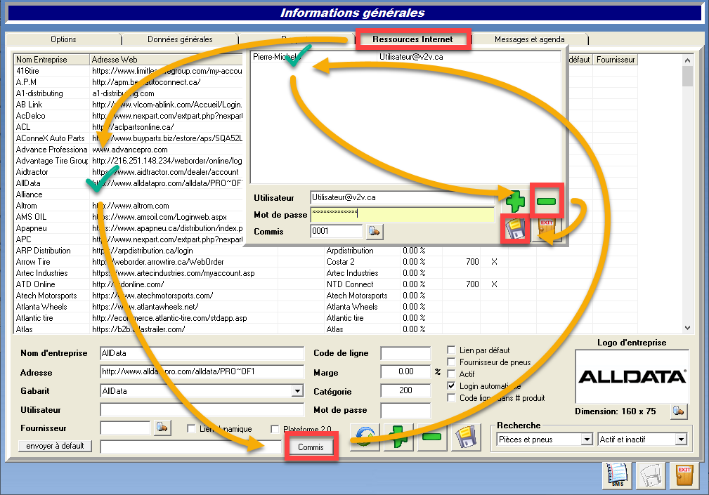Open the browse icon beside Commis 0001 field
This screenshot has height=495, width=709.
[x=374, y=232]
